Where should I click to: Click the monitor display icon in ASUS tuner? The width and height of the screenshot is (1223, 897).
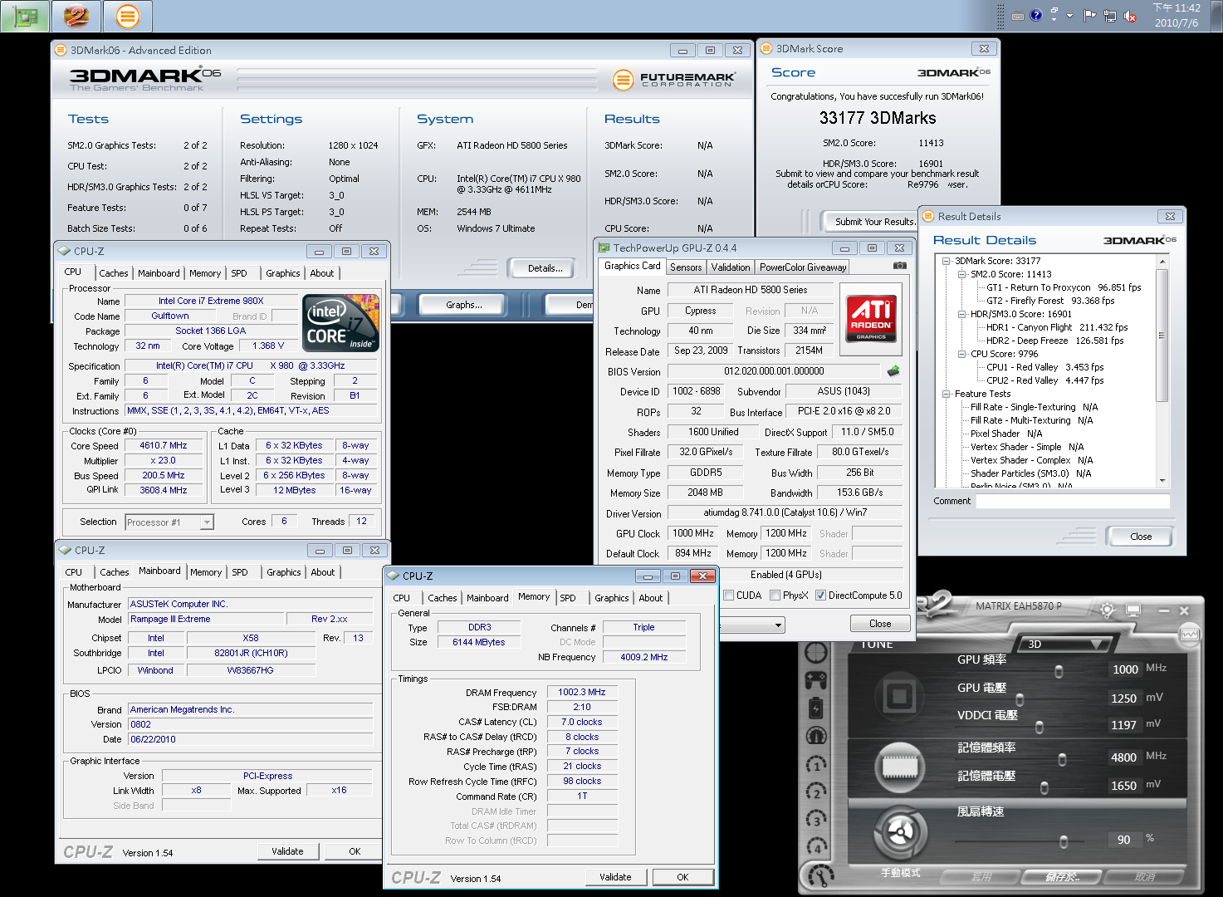pos(1132,610)
